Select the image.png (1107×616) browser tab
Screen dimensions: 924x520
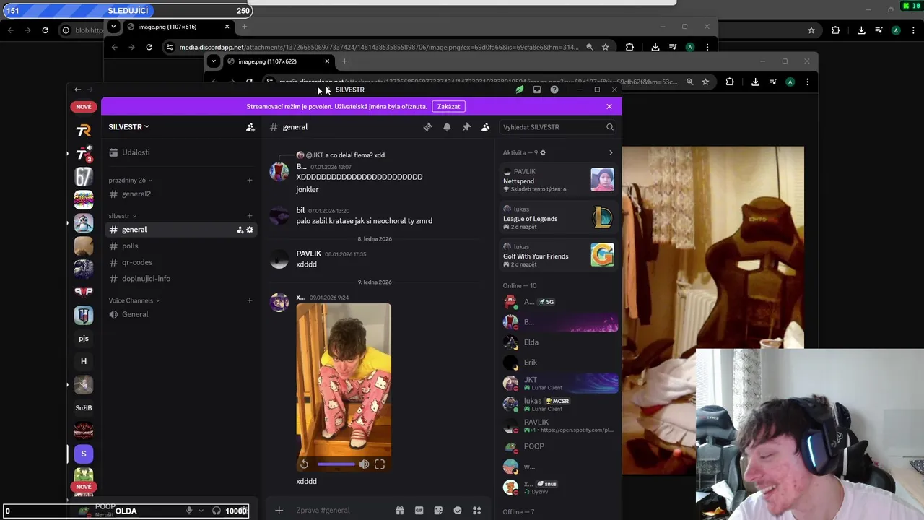179,27
